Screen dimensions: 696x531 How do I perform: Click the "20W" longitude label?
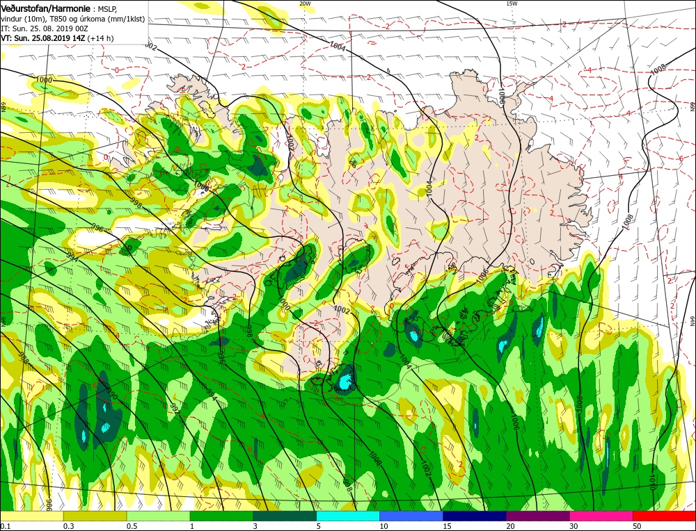305,3
